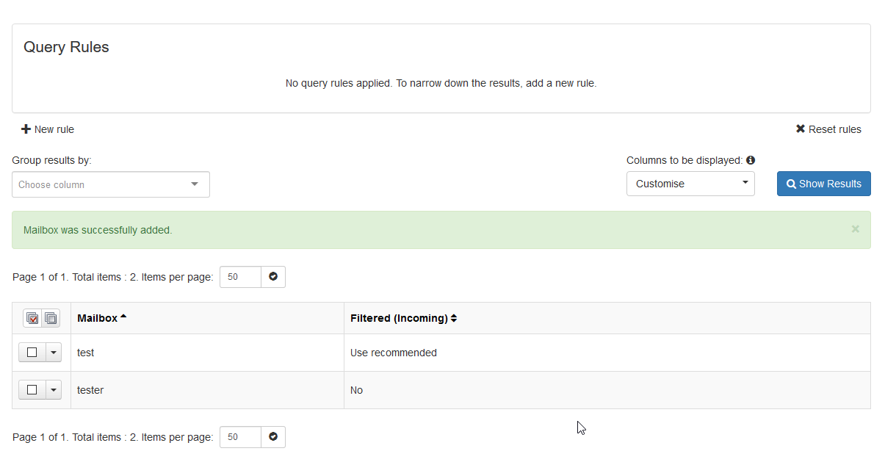Click the deselect-all icon in table header
Screen dimensions: 885x476
[x=51, y=318]
